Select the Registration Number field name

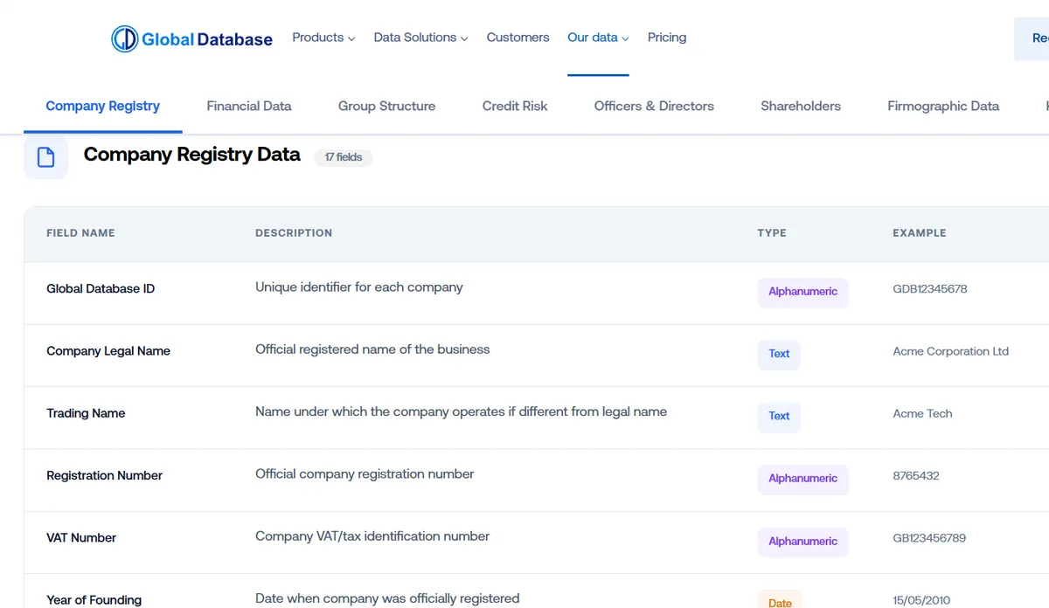104,476
